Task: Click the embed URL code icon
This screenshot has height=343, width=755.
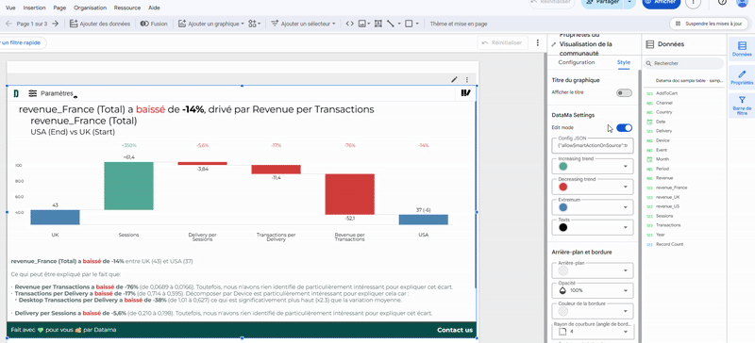Action: (350, 24)
